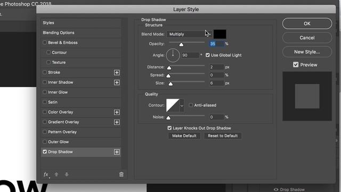Enable the Contour sub-option checkbox
The width and height of the screenshot is (341, 192).
(x=48, y=52)
